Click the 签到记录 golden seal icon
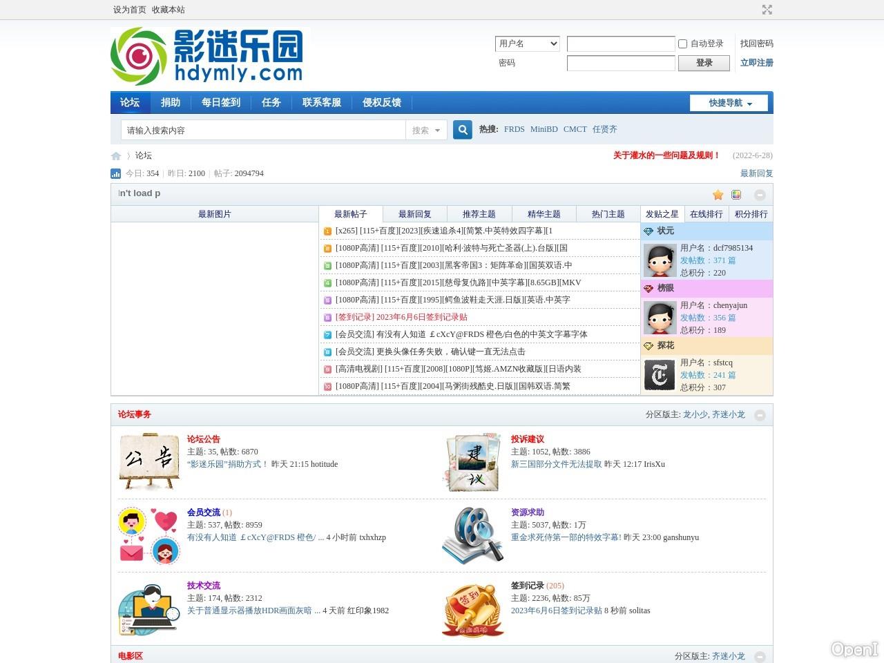Screen dimensions: 884x663 [x=473, y=608]
